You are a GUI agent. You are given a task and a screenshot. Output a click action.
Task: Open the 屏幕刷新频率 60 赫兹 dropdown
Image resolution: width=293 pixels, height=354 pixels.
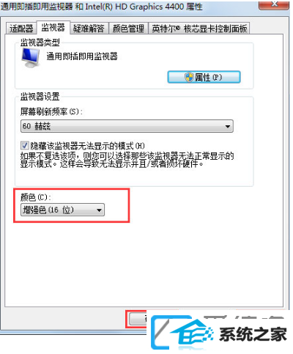coord(127,126)
